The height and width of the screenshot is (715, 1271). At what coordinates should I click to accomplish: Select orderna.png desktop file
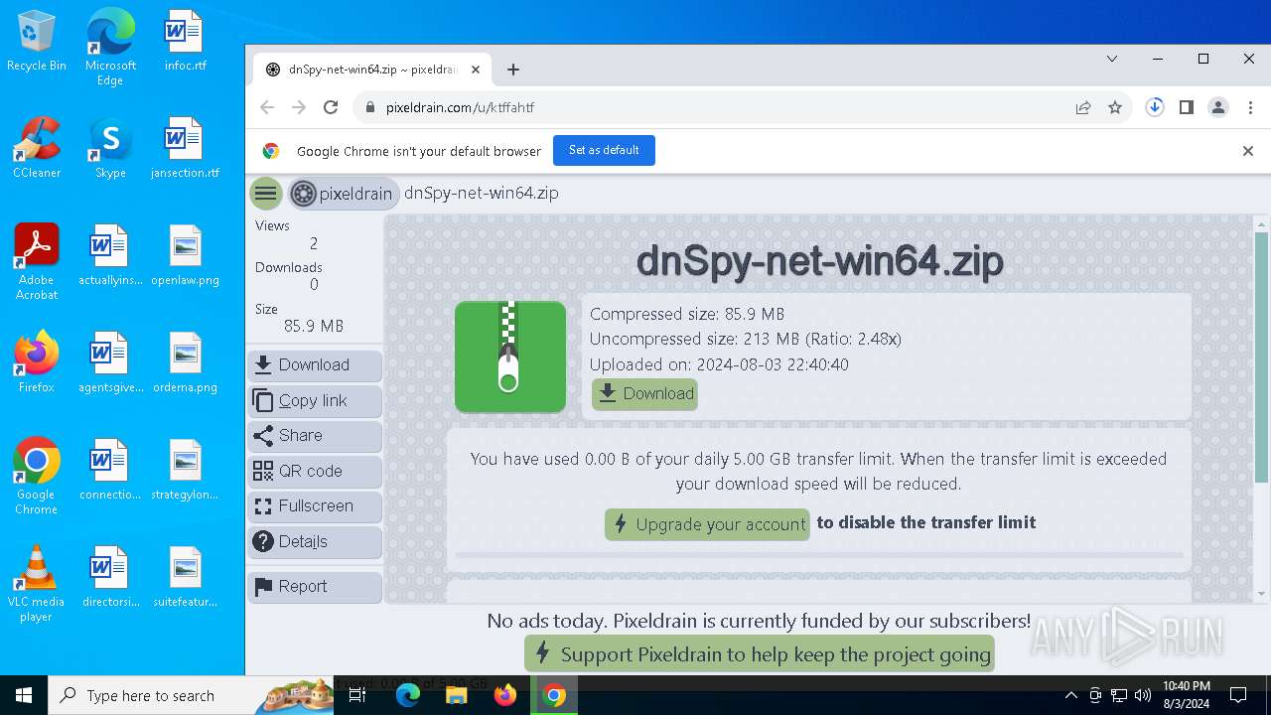tap(185, 363)
